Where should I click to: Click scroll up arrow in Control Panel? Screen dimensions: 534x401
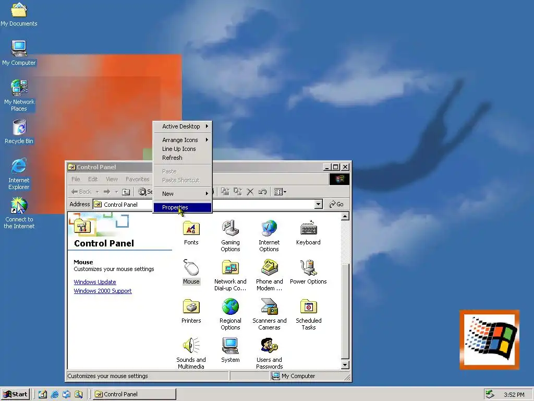tap(345, 216)
